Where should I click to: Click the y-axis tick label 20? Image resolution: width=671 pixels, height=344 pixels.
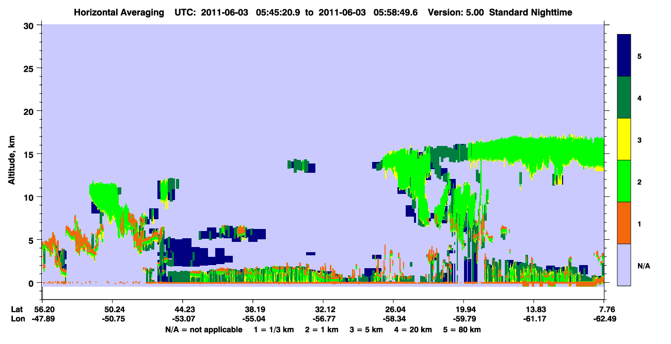pos(30,111)
